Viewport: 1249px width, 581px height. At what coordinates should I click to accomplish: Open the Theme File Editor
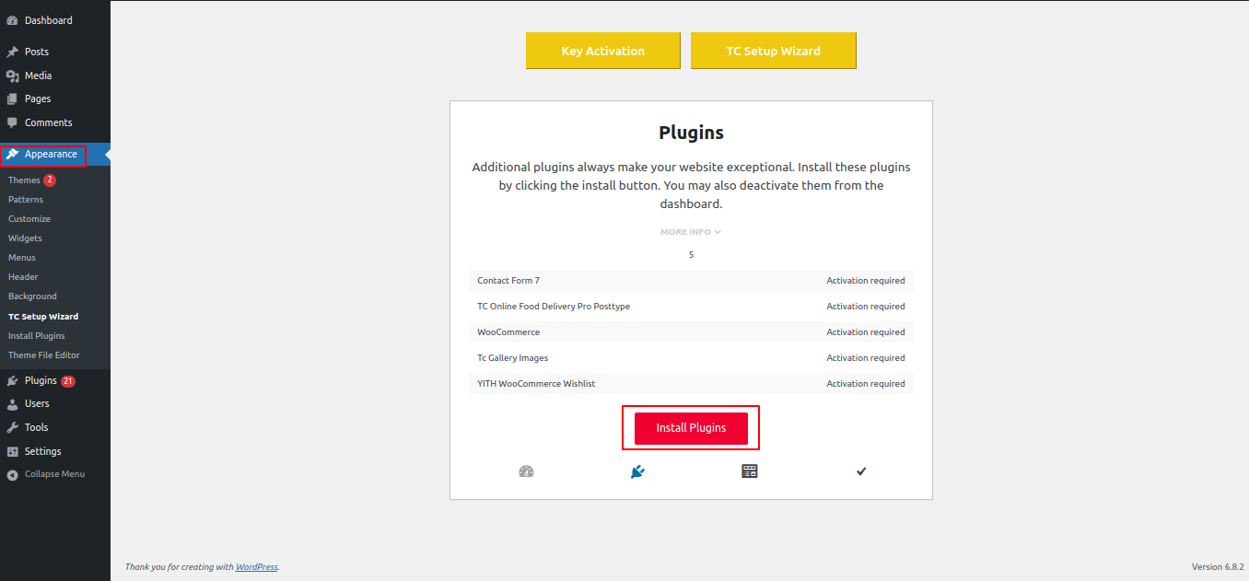click(44, 355)
